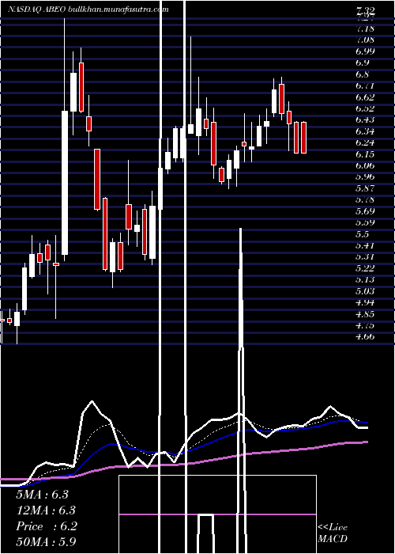Viewport: 395px width, 554px height.
Task: Click the 5.41 price axis label
Action: [365, 245]
